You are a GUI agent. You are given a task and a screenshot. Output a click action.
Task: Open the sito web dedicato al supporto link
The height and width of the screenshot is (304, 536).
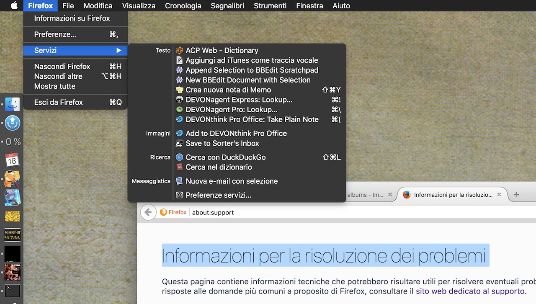[471, 291]
